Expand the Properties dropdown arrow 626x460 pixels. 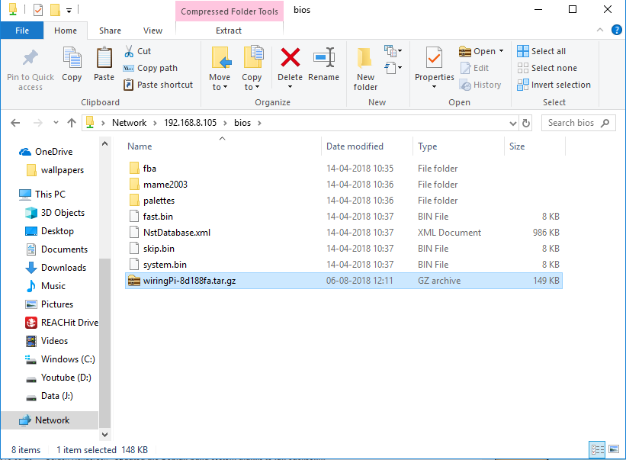[435, 87]
